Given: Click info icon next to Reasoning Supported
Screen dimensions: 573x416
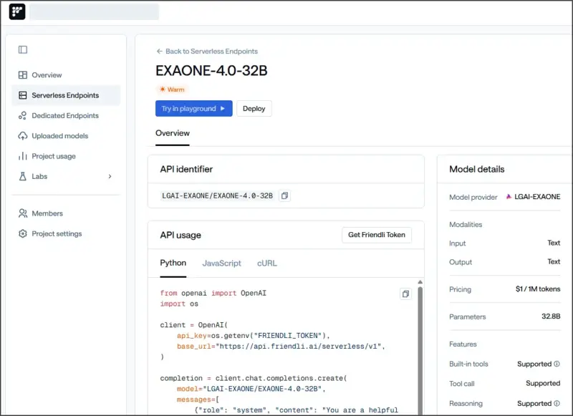Looking at the screenshot, I should (557, 403).
